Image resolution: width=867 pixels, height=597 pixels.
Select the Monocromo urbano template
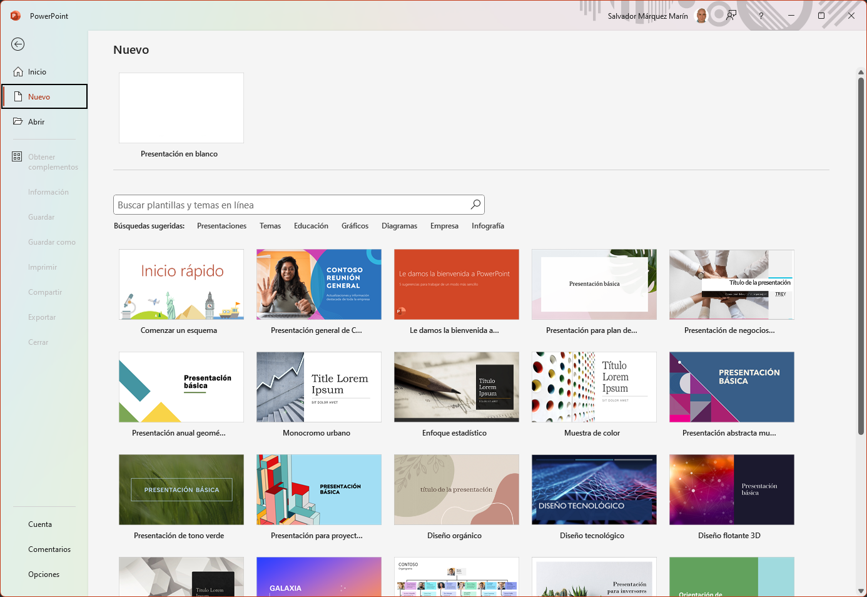tap(319, 387)
